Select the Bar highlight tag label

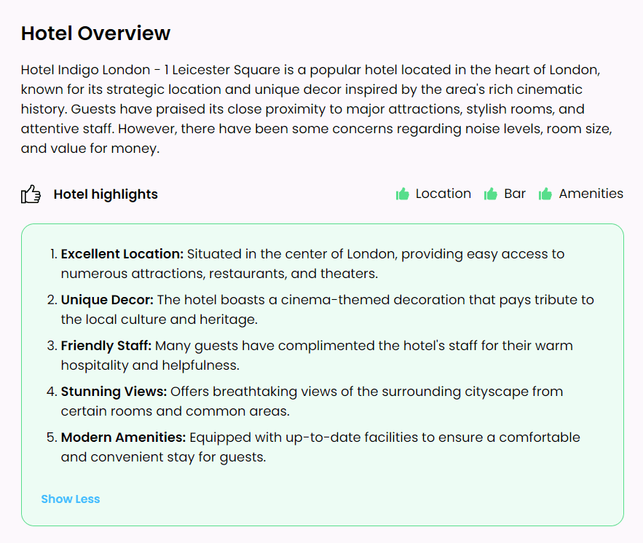point(515,194)
